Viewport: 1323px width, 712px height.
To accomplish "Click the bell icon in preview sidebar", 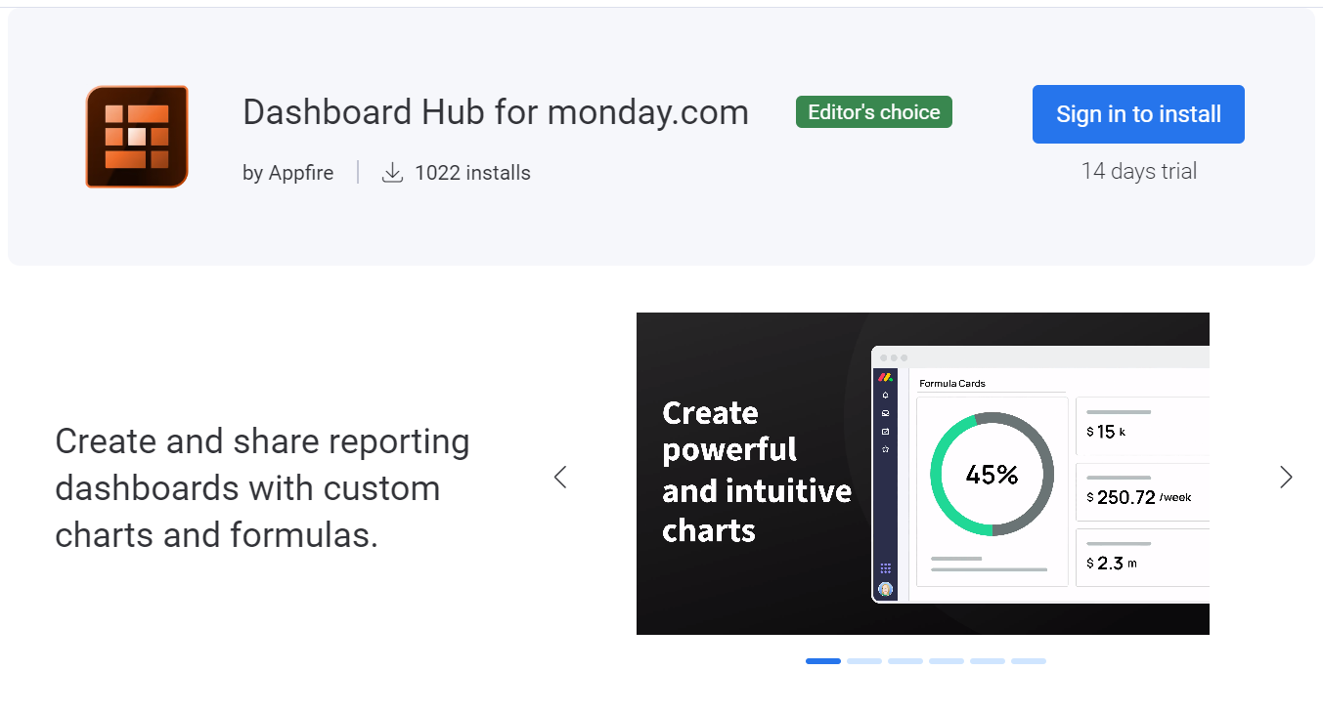I will [x=886, y=396].
